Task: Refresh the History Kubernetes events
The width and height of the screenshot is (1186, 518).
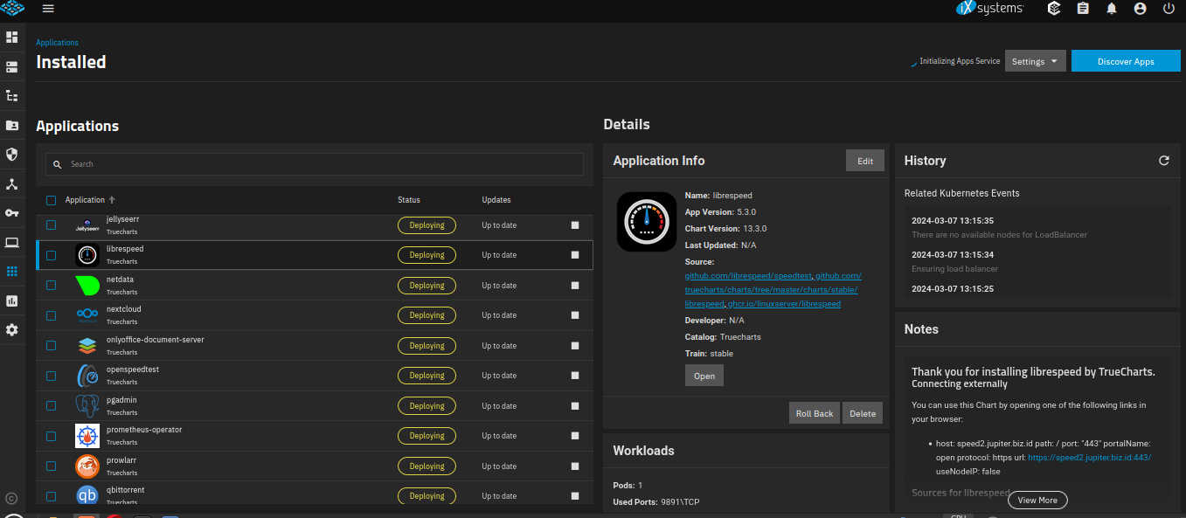Action: (x=1163, y=161)
